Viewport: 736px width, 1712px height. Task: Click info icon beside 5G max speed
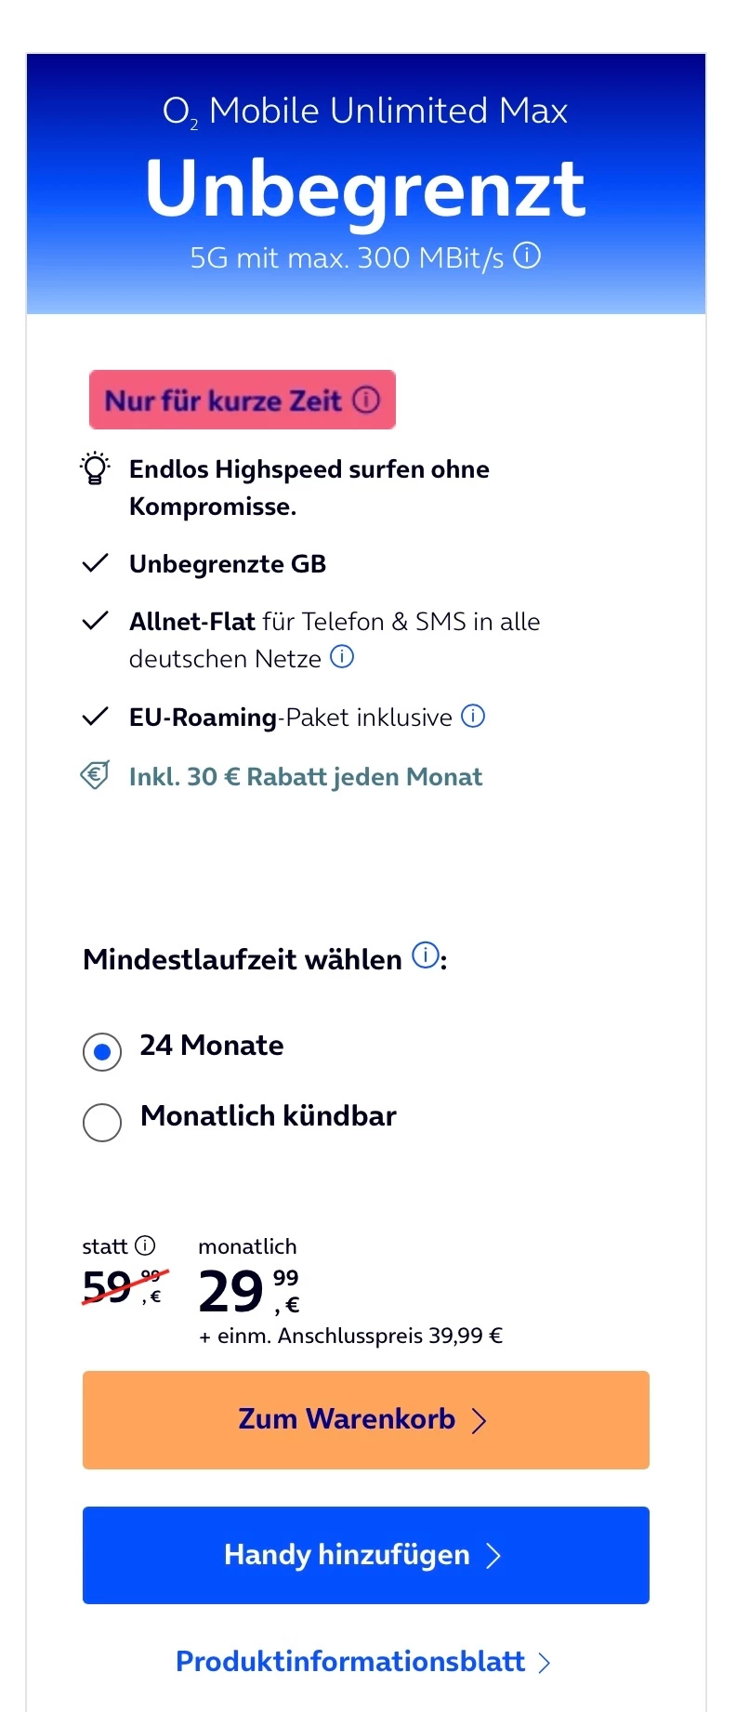527,256
